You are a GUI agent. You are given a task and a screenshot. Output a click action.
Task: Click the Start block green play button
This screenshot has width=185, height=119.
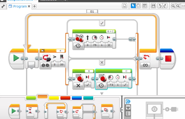(x=16, y=58)
